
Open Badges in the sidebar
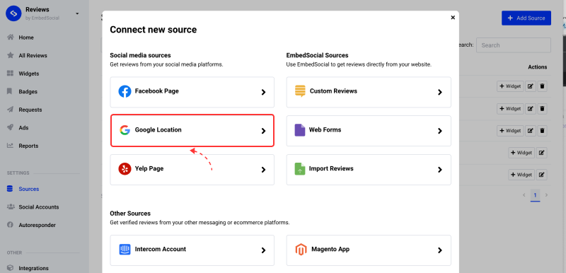click(28, 92)
